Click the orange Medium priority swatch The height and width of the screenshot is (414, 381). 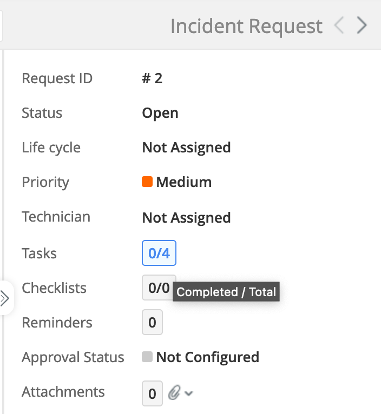pyautogui.click(x=147, y=182)
